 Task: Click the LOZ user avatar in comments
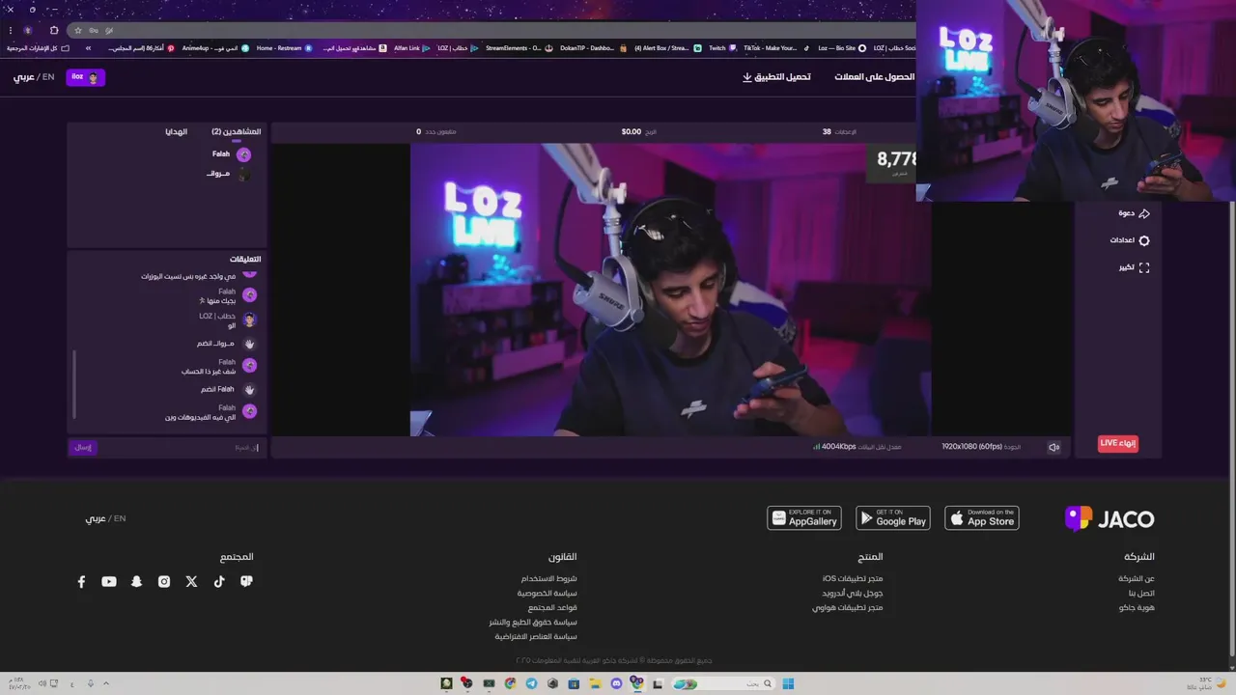click(249, 320)
